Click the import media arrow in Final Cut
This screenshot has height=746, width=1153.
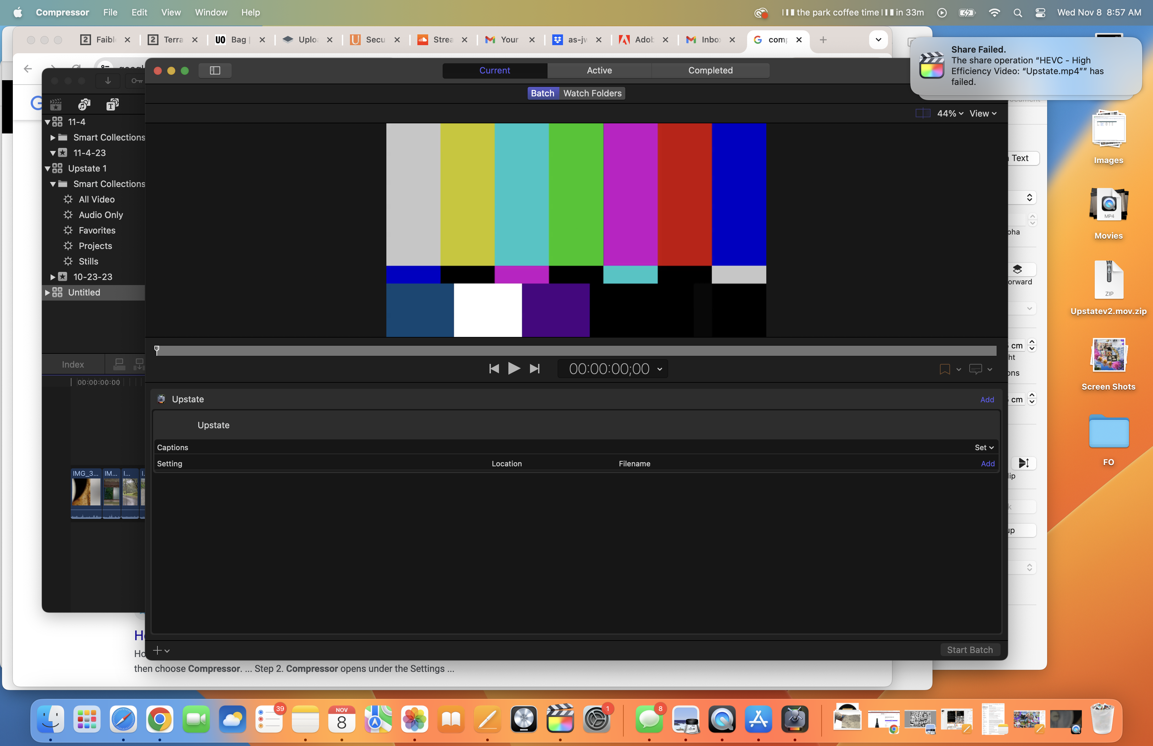(x=108, y=81)
